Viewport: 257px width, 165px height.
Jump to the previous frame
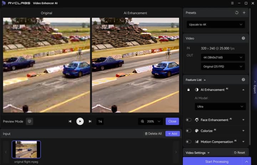(x=70, y=121)
